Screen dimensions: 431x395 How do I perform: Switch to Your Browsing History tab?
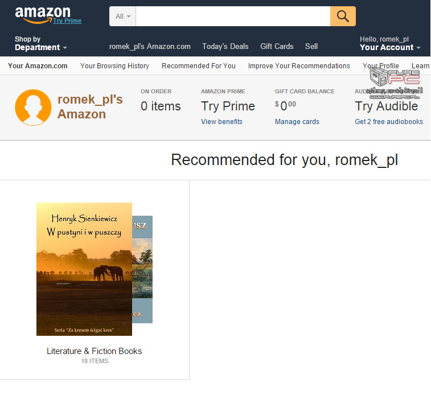[x=114, y=66]
